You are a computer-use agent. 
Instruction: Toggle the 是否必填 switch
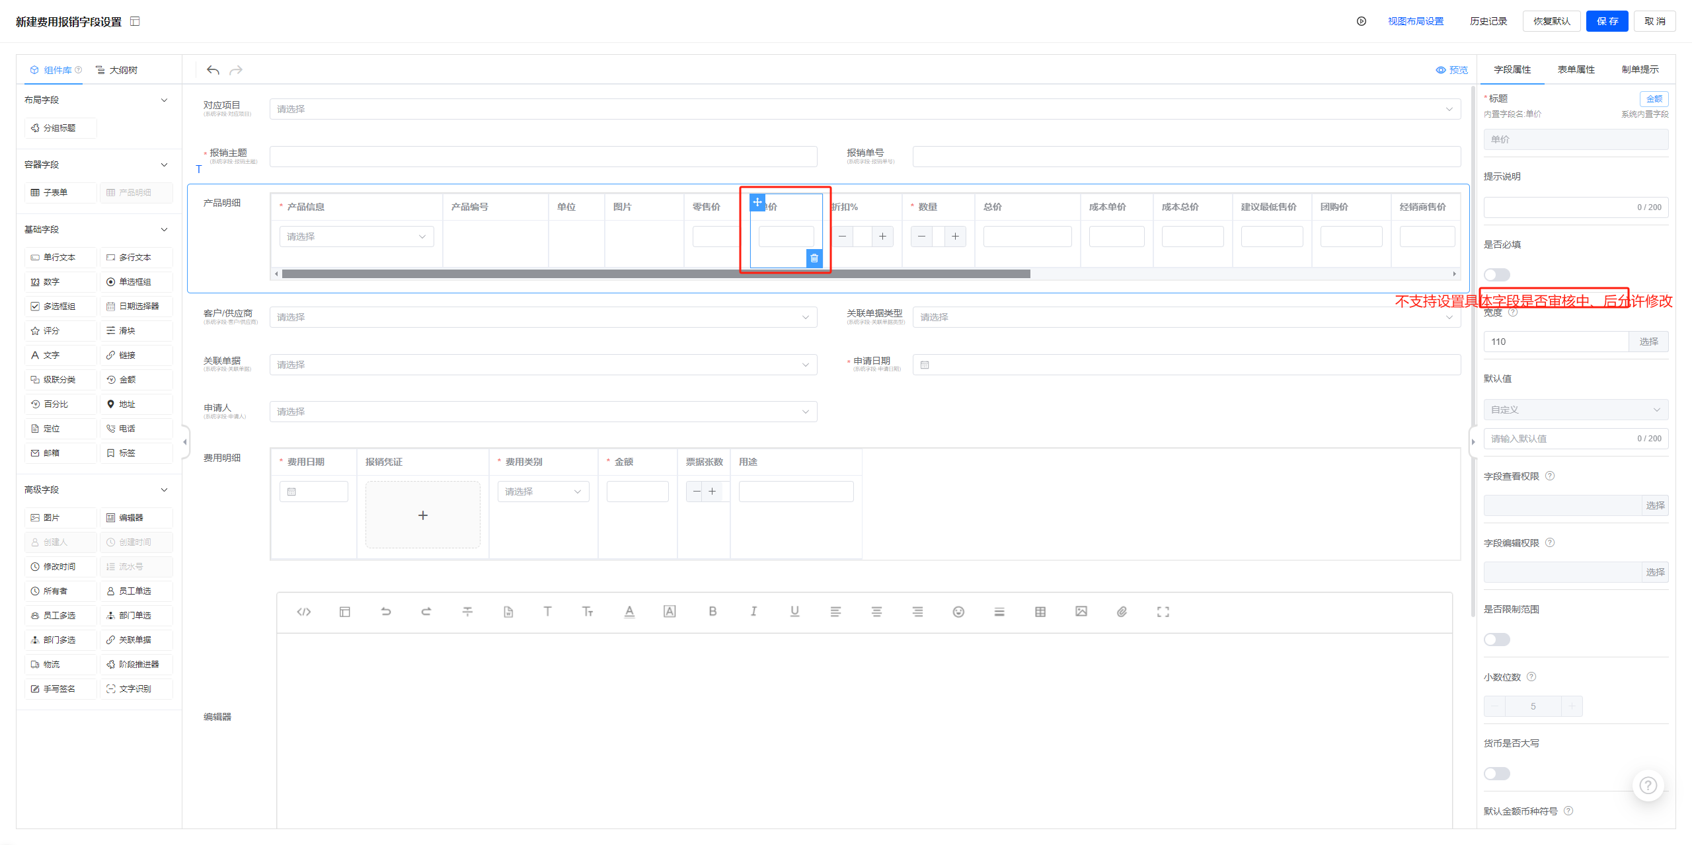(x=1497, y=274)
